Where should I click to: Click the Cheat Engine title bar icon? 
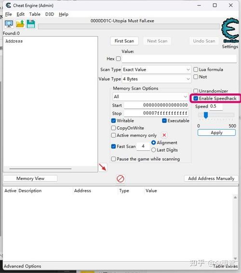[8, 5]
